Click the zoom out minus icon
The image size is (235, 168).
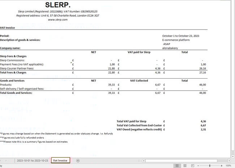click(x=198, y=165)
